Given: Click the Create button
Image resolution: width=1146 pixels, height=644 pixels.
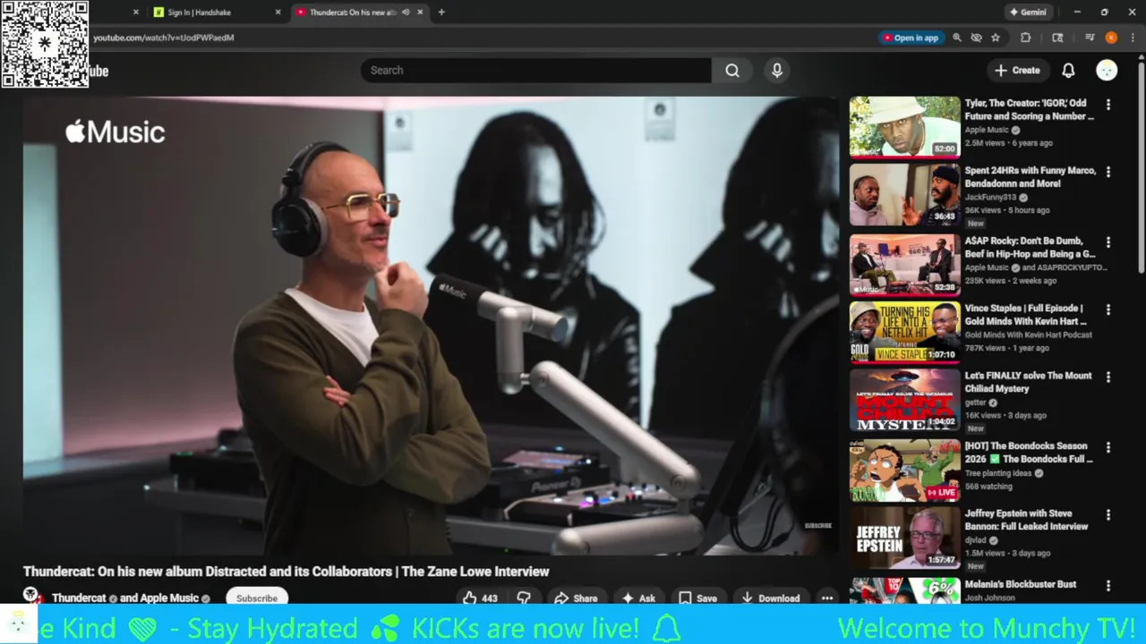Looking at the screenshot, I should point(1017,71).
